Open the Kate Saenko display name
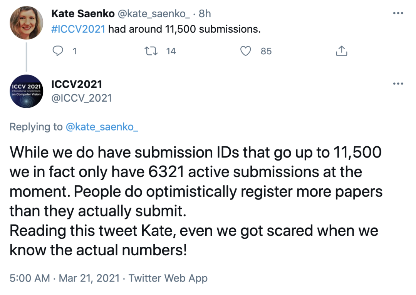 pos(83,13)
